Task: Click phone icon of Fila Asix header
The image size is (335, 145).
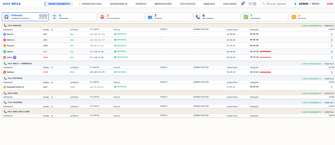Action: tap(5, 93)
